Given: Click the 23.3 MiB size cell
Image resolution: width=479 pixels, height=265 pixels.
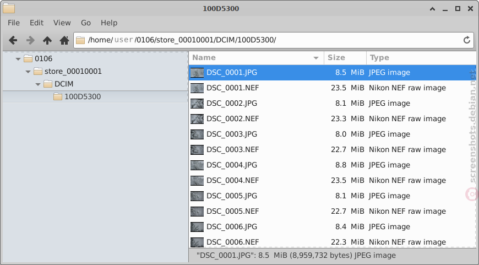Looking at the screenshot, I should pyautogui.click(x=347, y=119).
